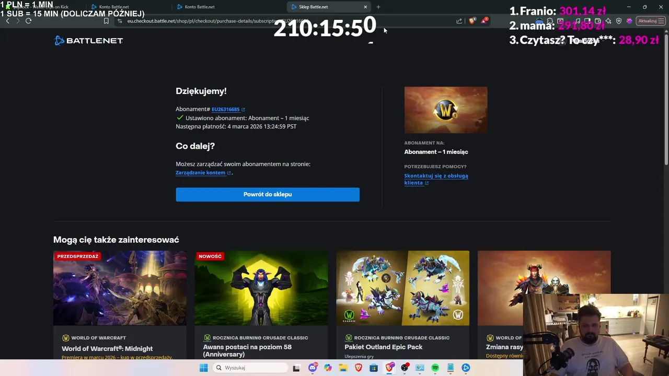Open the World of Warcraft: Midnight card image
This screenshot has height=376, width=669.
coord(120,288)
